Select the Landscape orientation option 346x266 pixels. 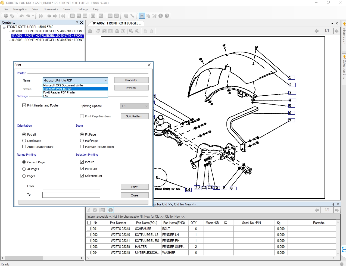click(24, 141)
